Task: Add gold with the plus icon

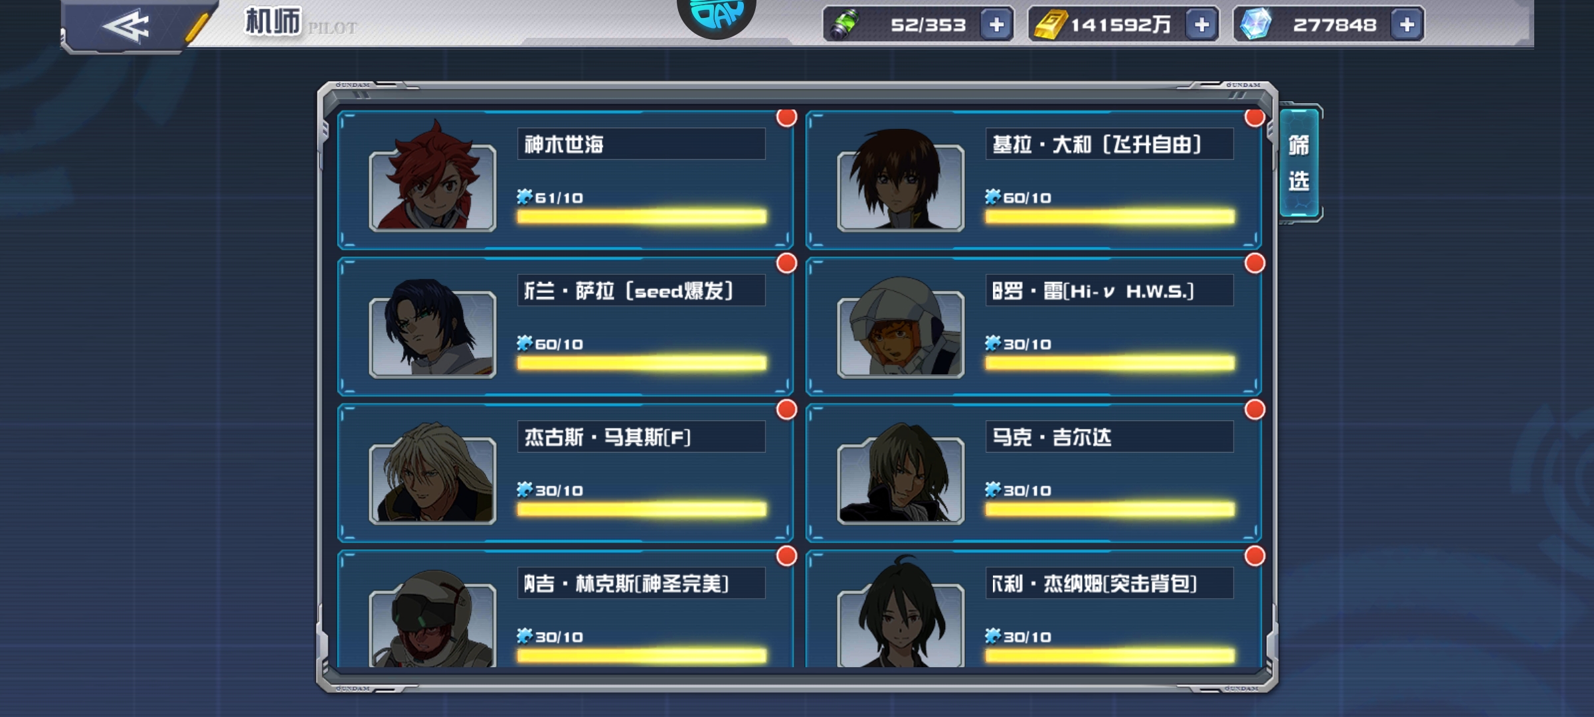Action: 1201,25
